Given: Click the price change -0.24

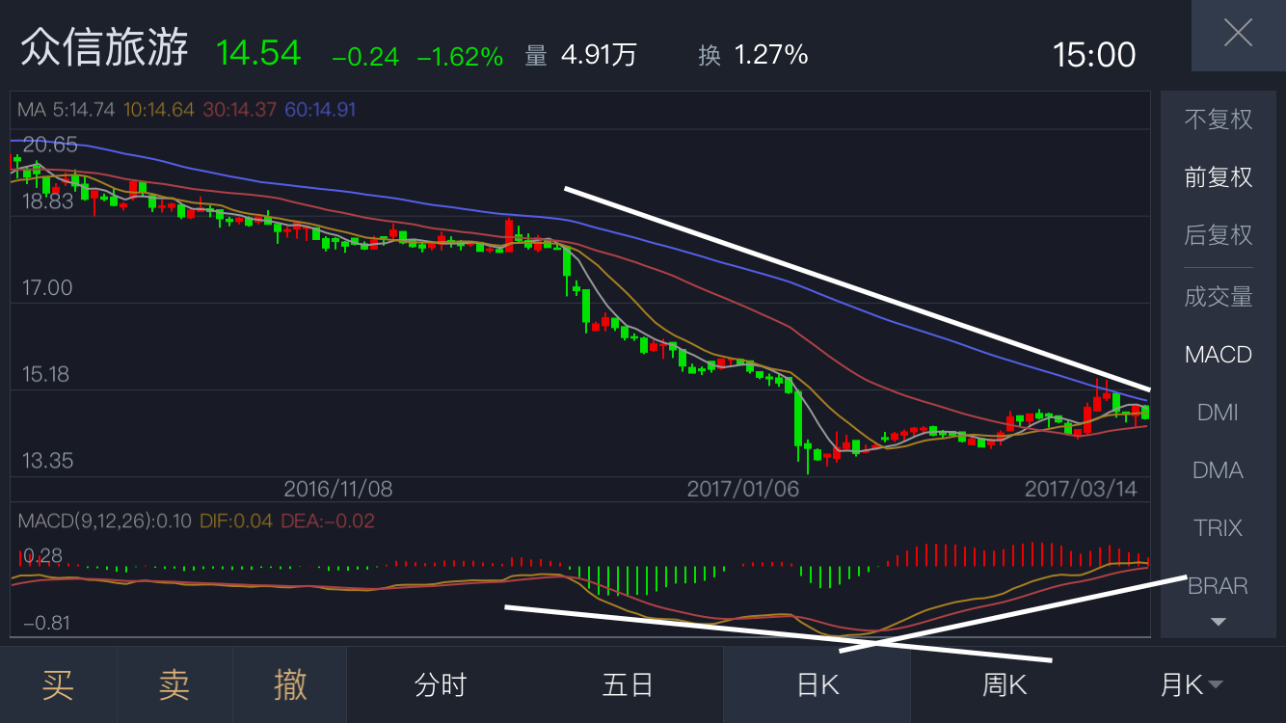Looking at the screenshot, I should 365,57.
